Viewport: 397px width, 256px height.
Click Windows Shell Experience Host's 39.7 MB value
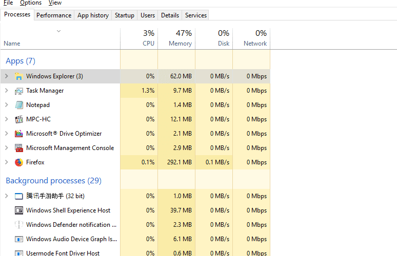click(x=181, y=210)
